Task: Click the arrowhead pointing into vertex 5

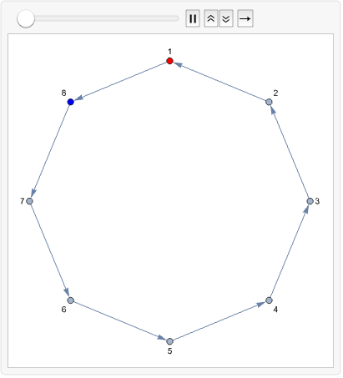Action: click(162, 338)
